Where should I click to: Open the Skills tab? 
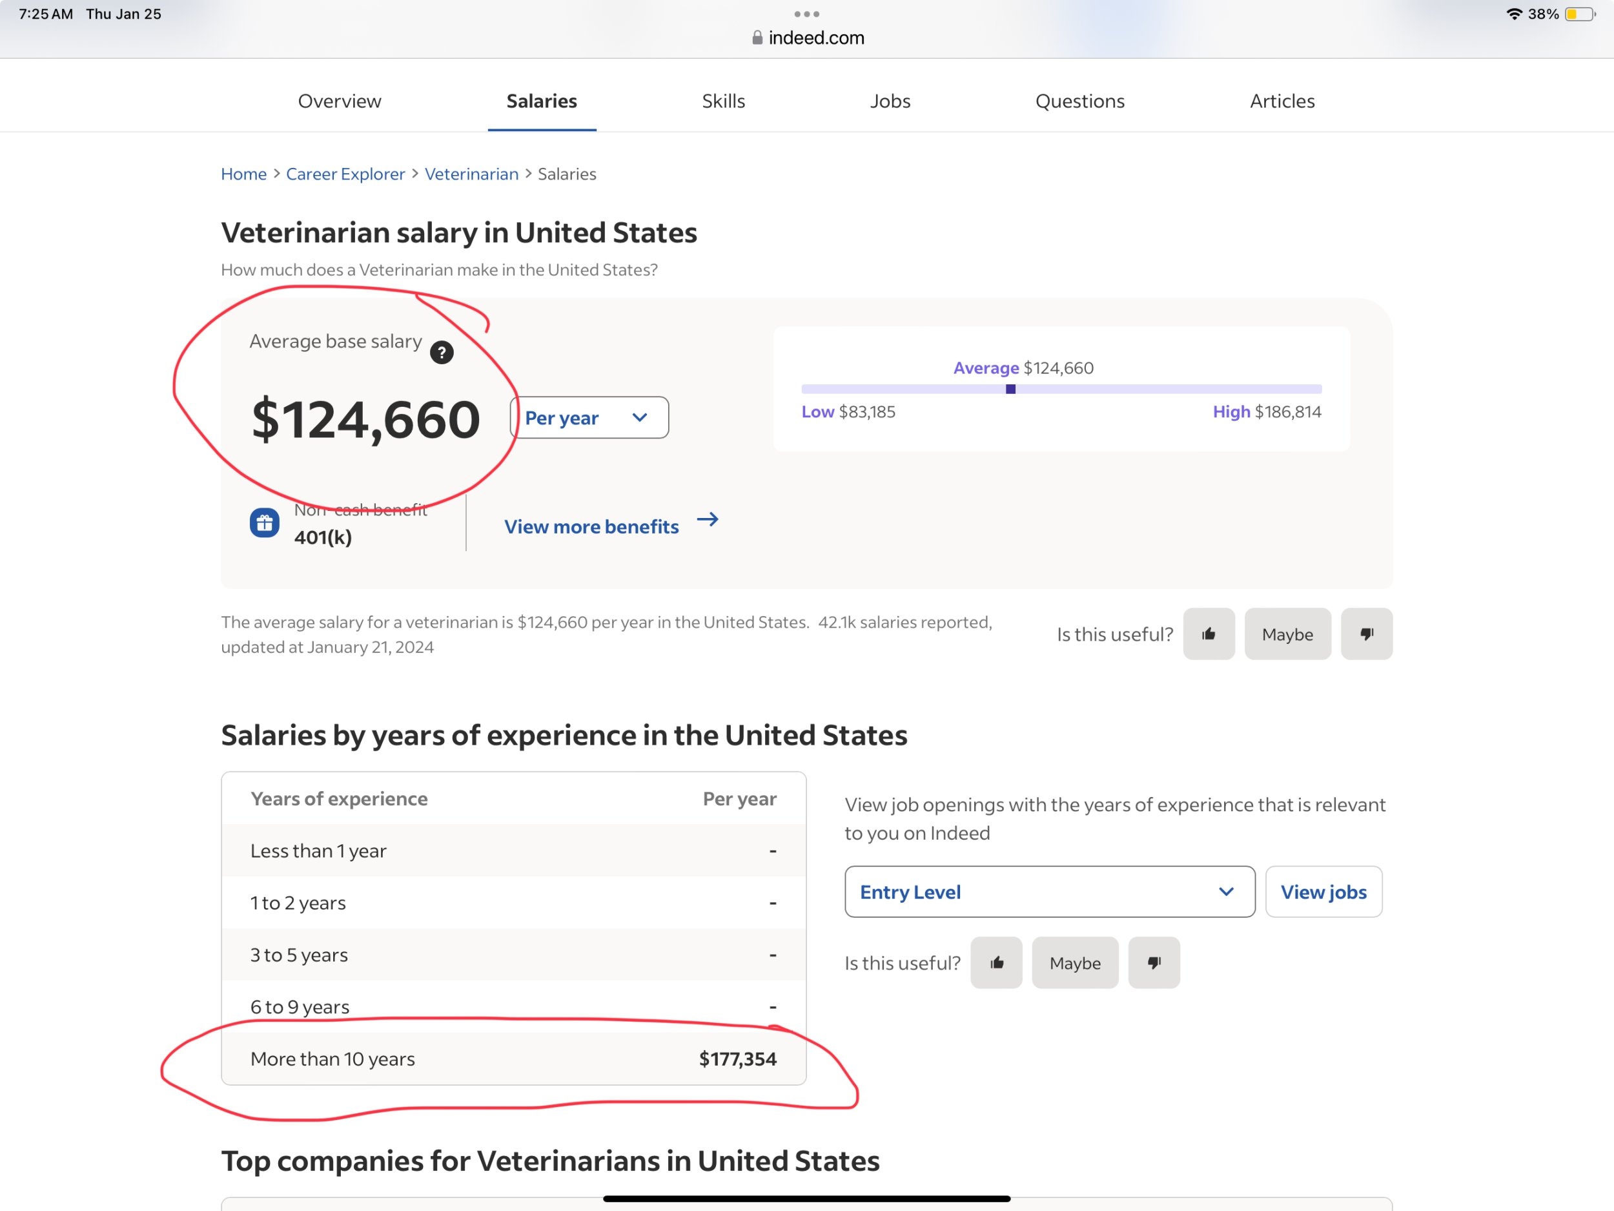tap(723, 101)
